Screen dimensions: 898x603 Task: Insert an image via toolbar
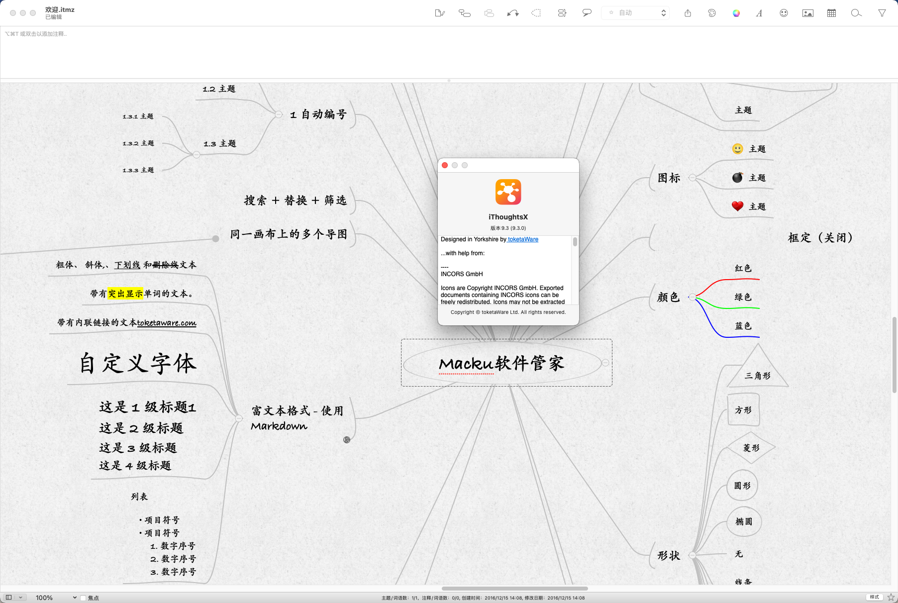[x=808, y=13]
